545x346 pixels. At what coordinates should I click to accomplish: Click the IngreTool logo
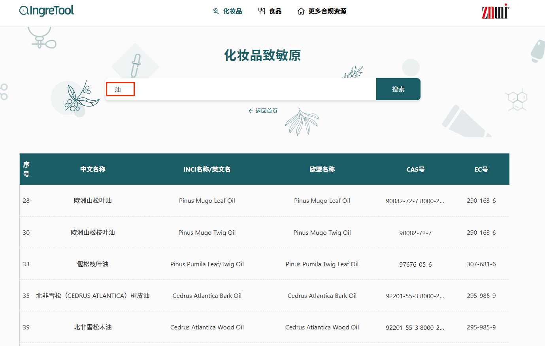[x=47, y=11]
